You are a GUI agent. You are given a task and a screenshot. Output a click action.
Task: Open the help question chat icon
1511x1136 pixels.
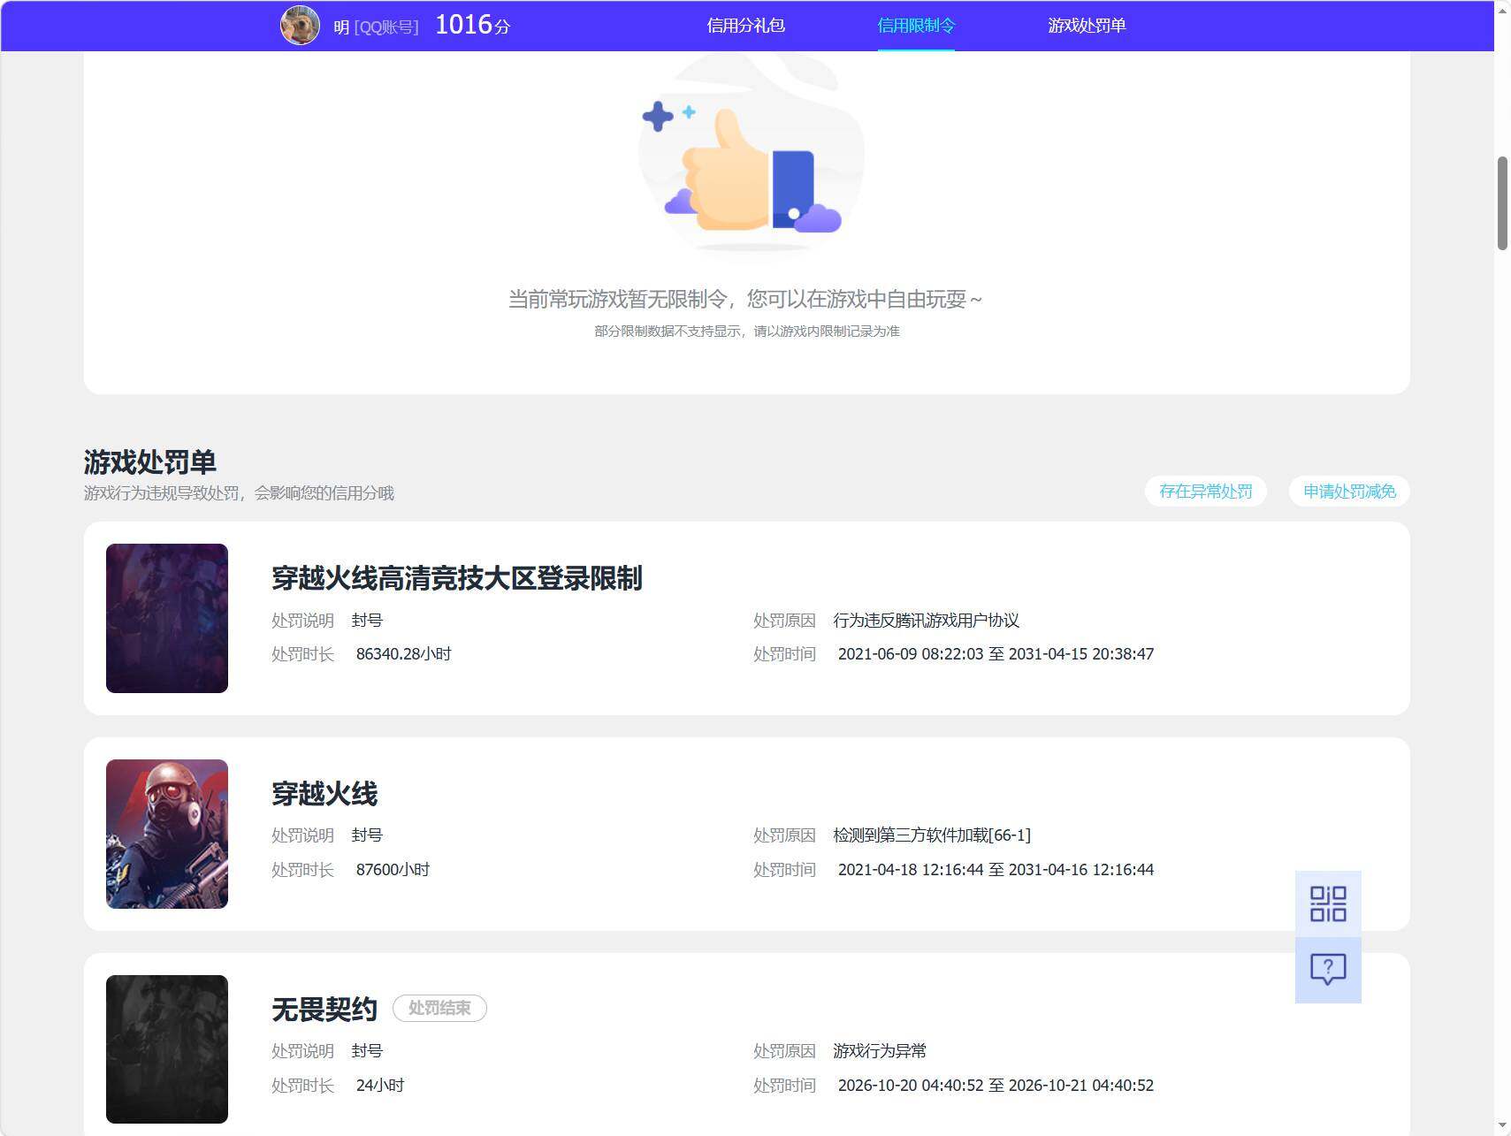tap(1328, 970)
